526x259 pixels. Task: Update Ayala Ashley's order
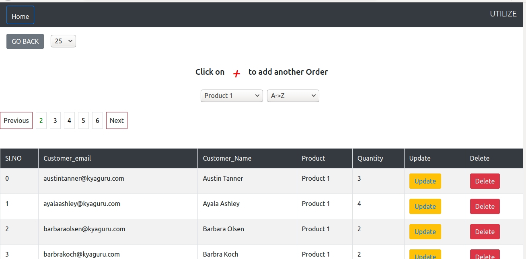[x=425, y=206]
